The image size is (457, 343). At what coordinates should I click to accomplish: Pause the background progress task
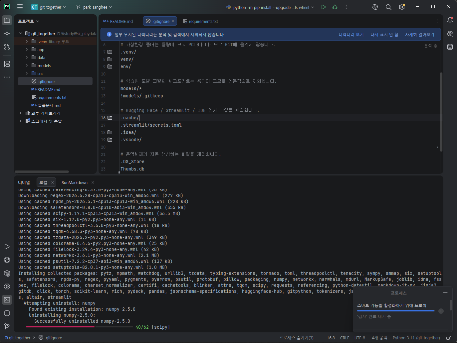(x=441, y=311)
